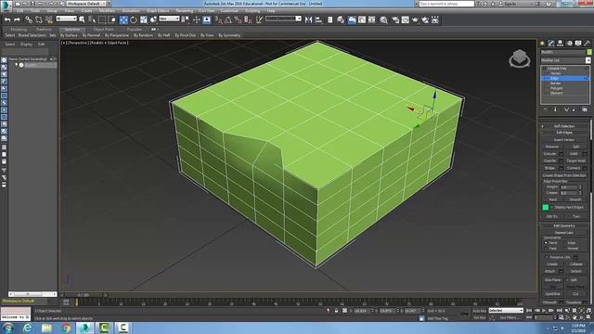Switch to the Freeform ribbon tab

pos(44,29)
